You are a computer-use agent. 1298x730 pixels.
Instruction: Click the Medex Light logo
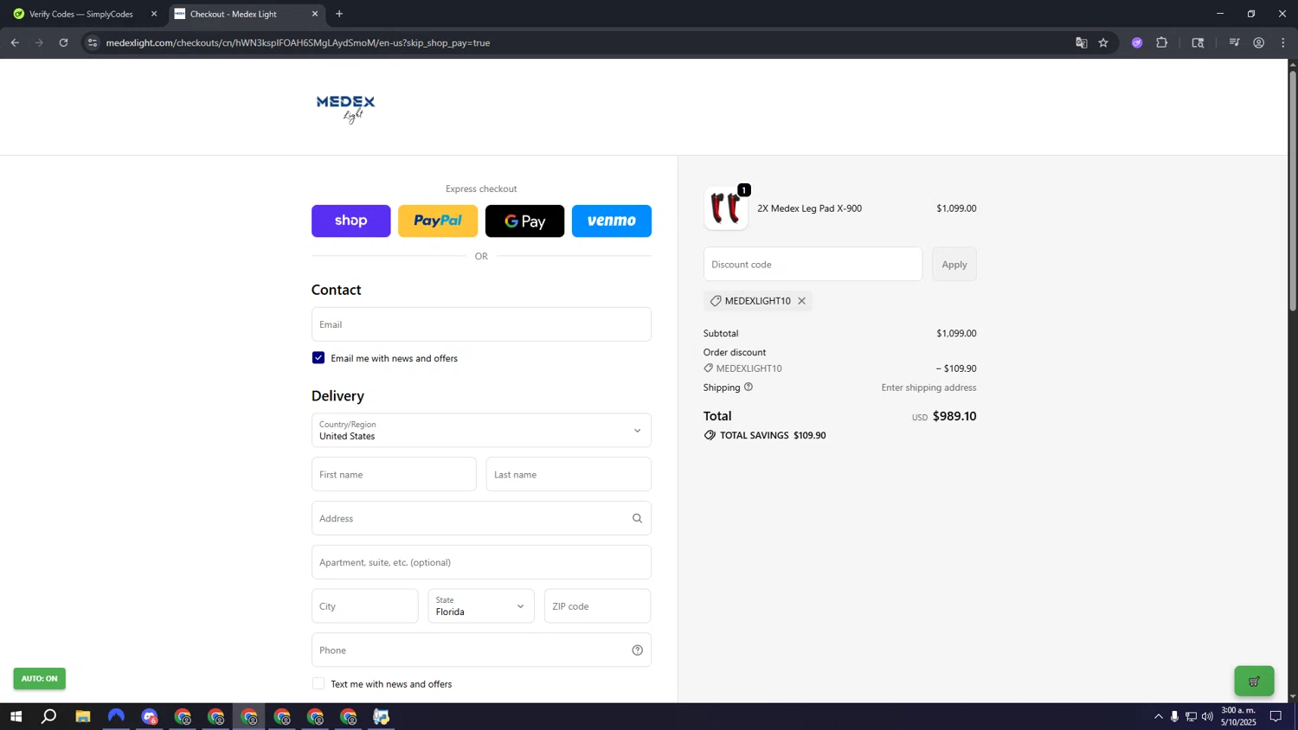[346, 109]
